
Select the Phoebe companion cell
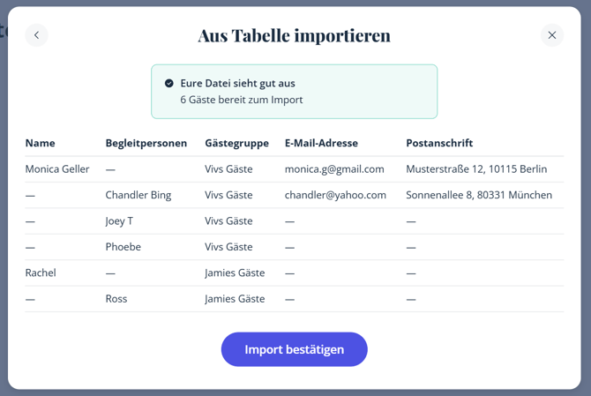pos(123,247)
